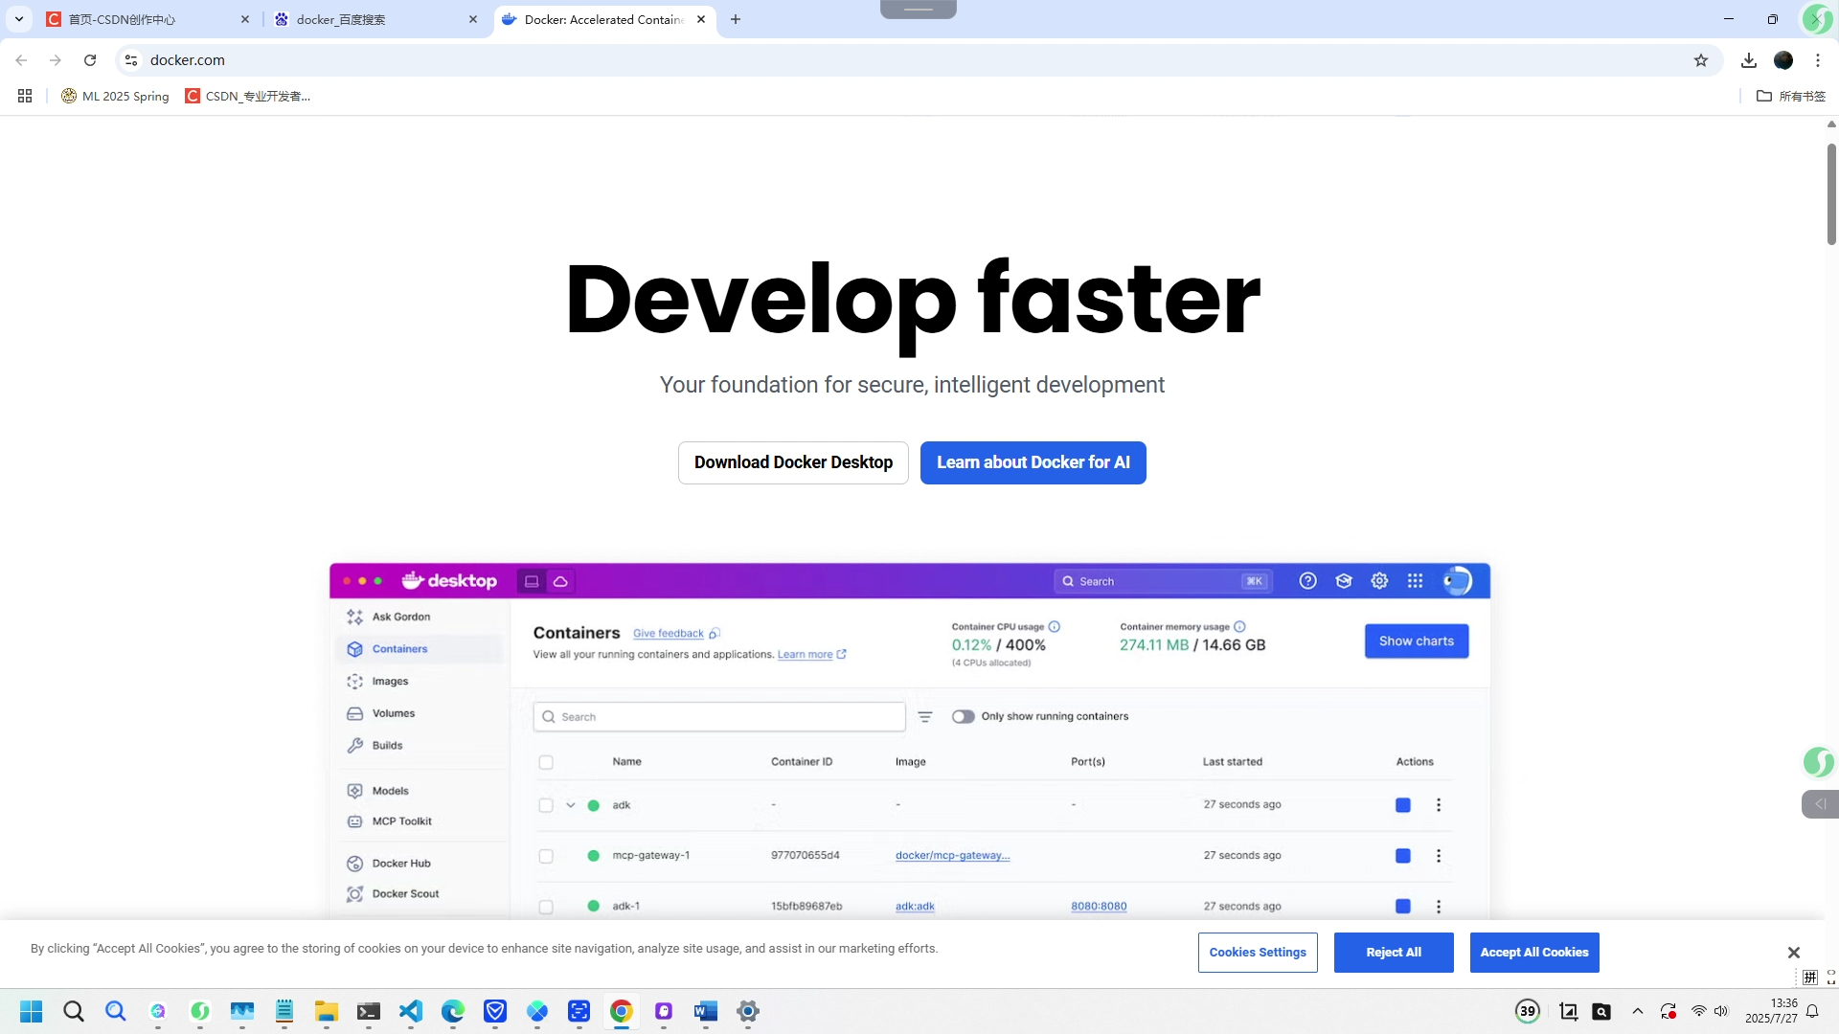Open more actions for mcp-gateway-1 row
The image size is (1839, 1034).
coord(1439,856)
